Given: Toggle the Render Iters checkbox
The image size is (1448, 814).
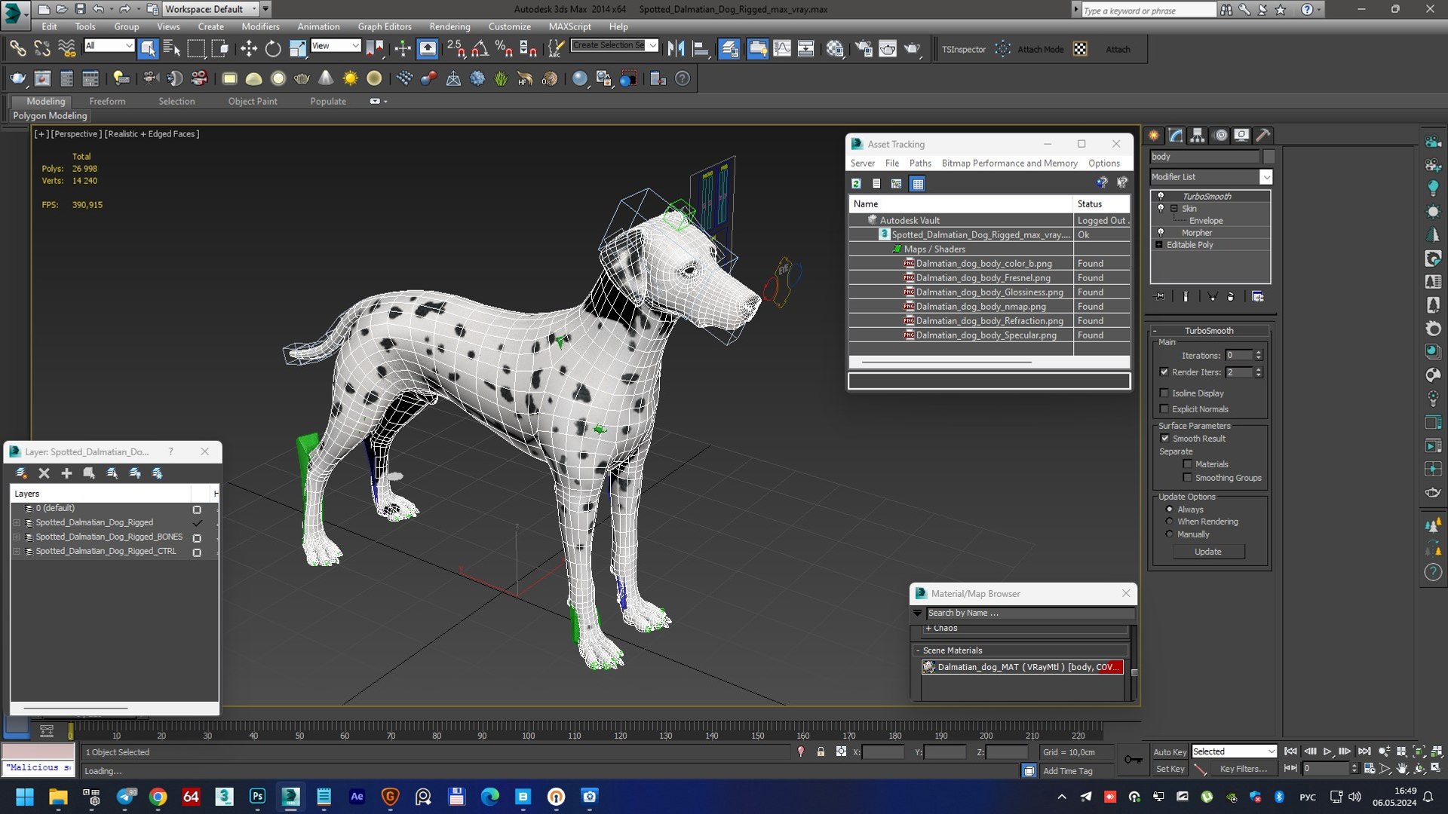Looking at the screenshot, I should pyautogui.click(x=1164, y=372).
